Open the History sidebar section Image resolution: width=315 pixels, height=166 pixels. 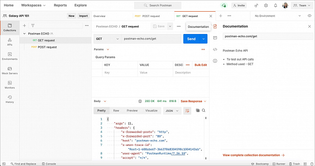(9, 99)
